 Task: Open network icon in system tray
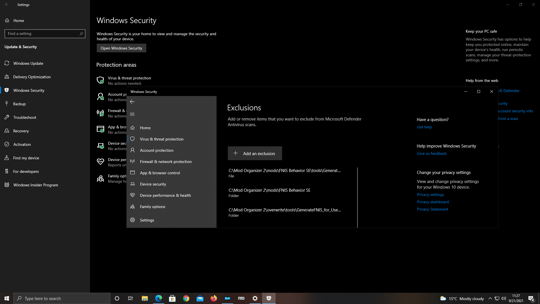coord(497,298)
